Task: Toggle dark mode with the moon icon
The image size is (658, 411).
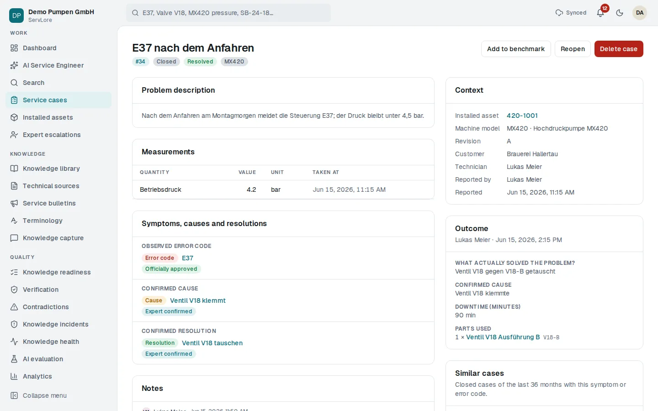Action: pyautogui.click(x=620, y=13)
